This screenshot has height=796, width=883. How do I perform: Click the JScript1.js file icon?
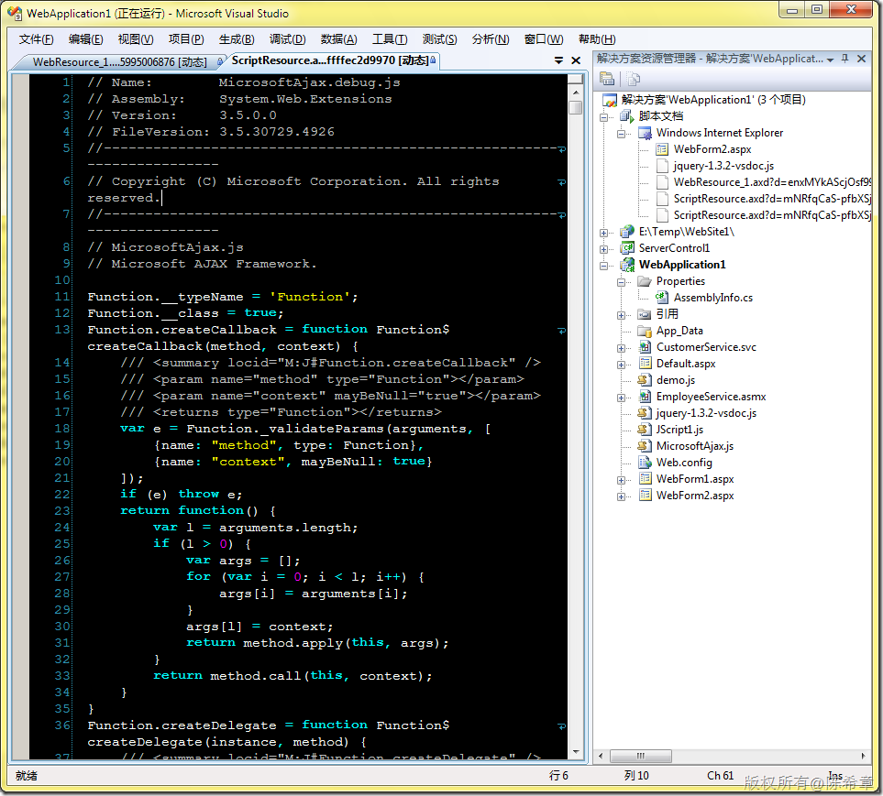point(645,430)
